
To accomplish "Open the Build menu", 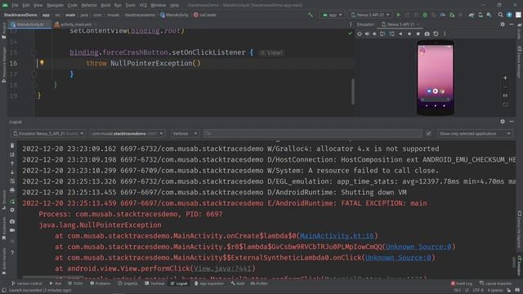I will (105, 6).
